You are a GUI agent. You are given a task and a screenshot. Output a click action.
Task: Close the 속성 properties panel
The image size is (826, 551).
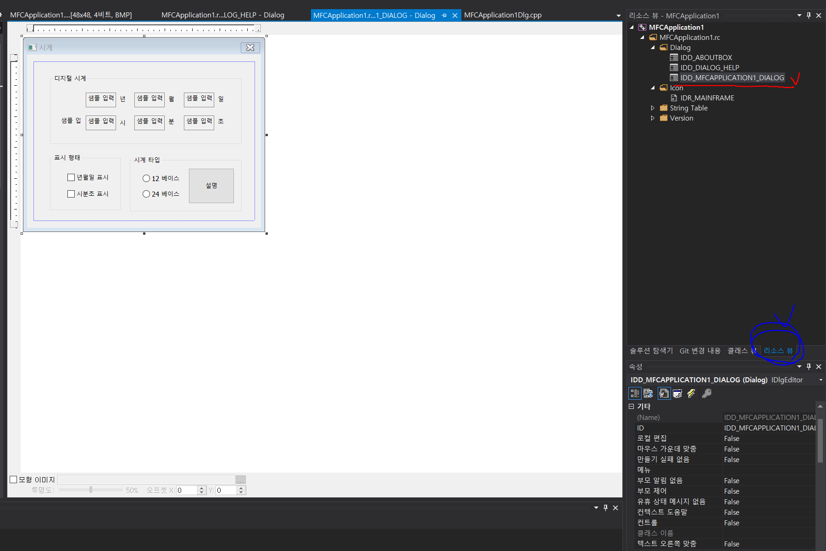pyautogui.click(x=819, y=366)
